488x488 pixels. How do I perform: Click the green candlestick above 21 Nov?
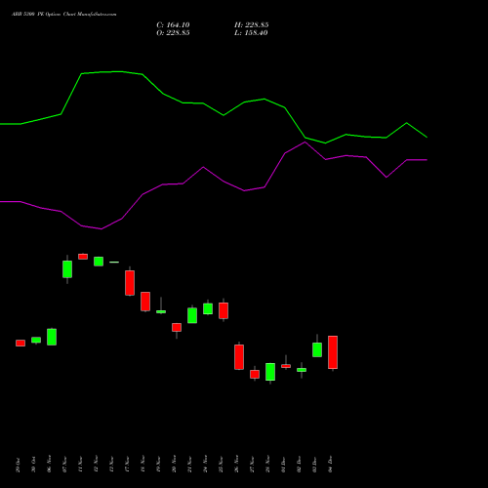pyautogui.click(x=192, y=315)
